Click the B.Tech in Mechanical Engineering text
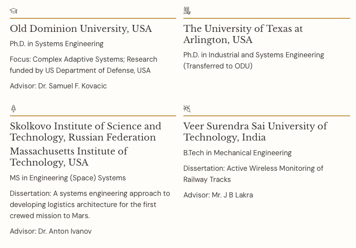 point(237,153)
